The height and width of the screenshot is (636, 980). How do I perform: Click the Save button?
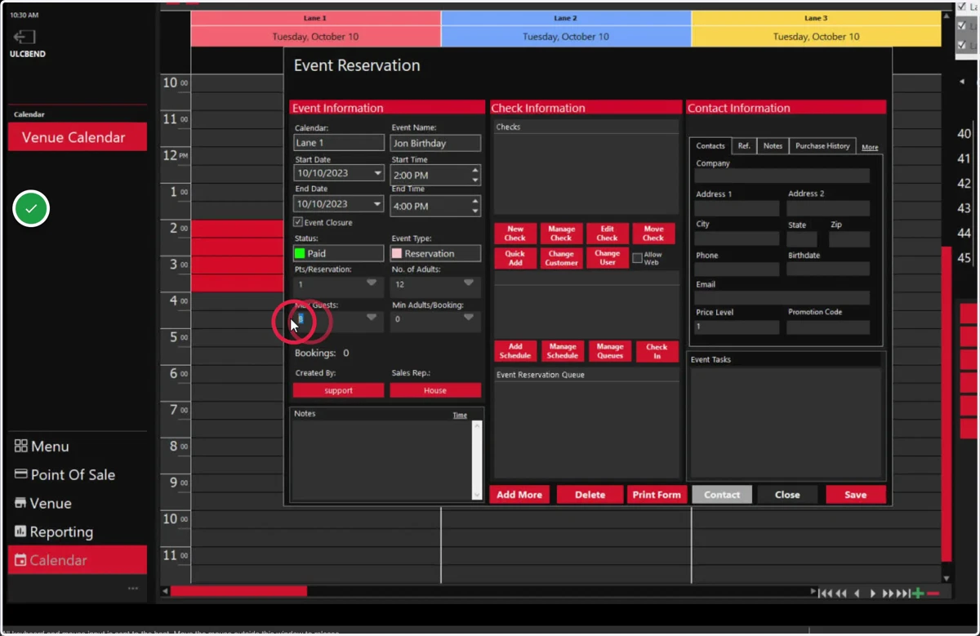(x=855, y=495)
